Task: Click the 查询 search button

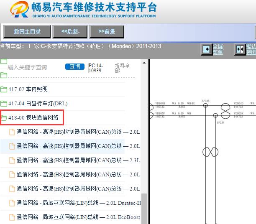Action: [x=75, y=66]
